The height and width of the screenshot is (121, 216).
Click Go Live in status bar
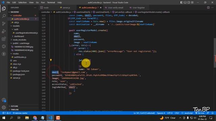click(x=200, y=113)
